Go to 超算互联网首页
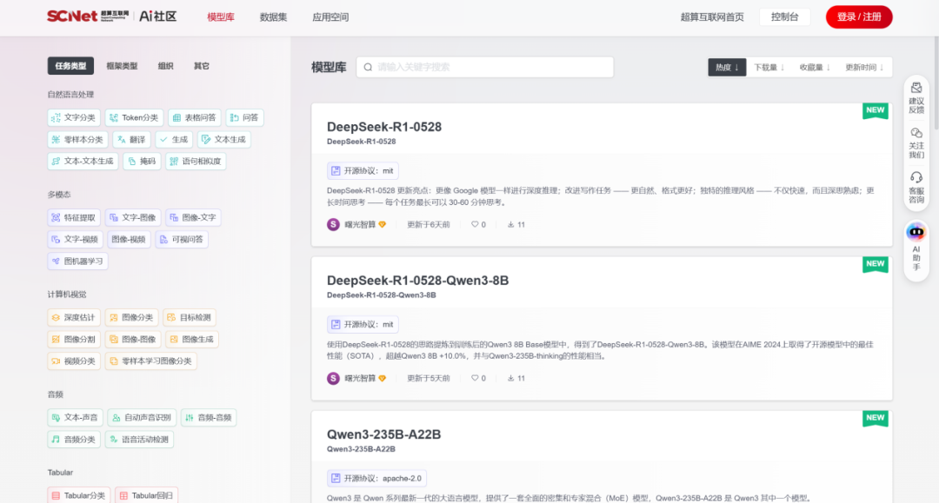Screen dimensions: 939x503 pyautogui.click(x=712, y=17)
